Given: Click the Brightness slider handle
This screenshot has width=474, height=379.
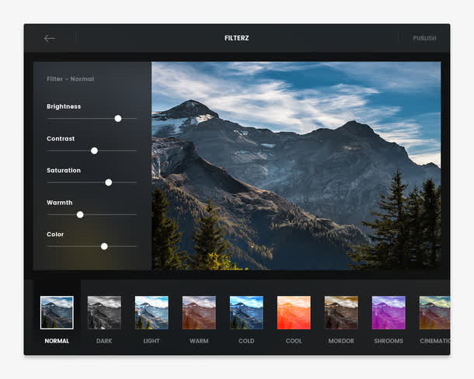Looking at the screenshot, I should (118, 119).
